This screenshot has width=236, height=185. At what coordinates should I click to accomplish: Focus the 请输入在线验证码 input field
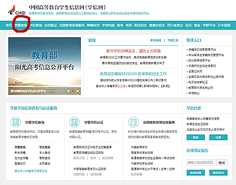pos(202,162)
